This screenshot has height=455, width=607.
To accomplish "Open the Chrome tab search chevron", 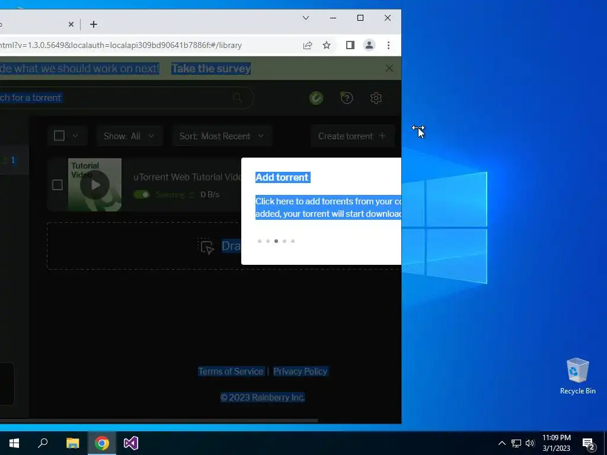I will tap(306, 18).
